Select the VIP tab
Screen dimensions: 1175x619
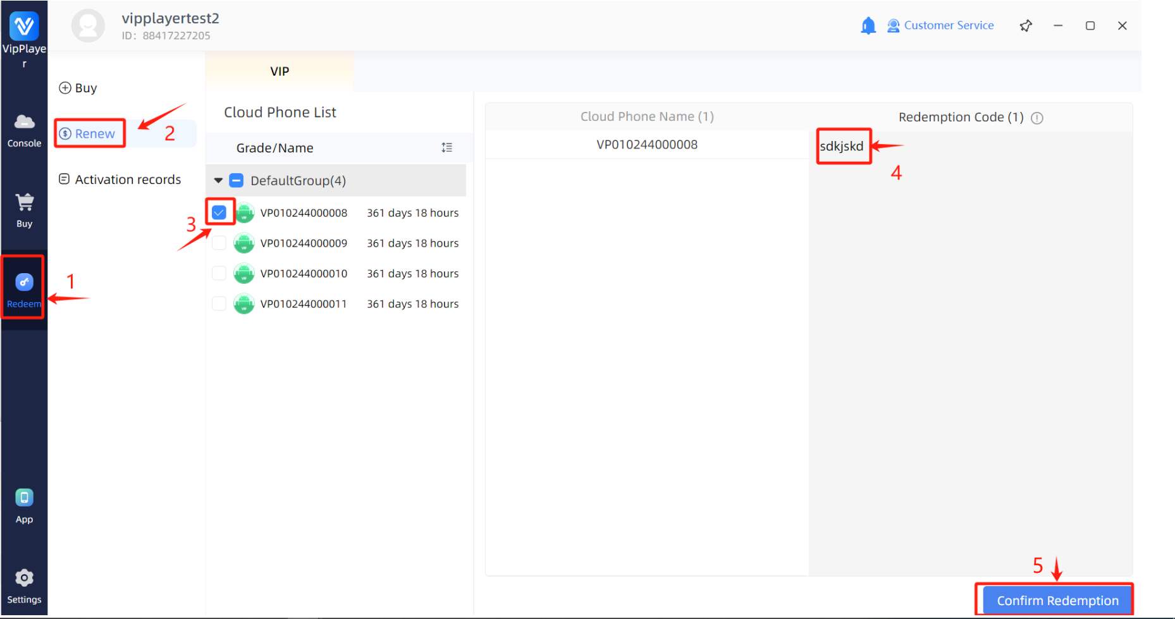[280, 71]
